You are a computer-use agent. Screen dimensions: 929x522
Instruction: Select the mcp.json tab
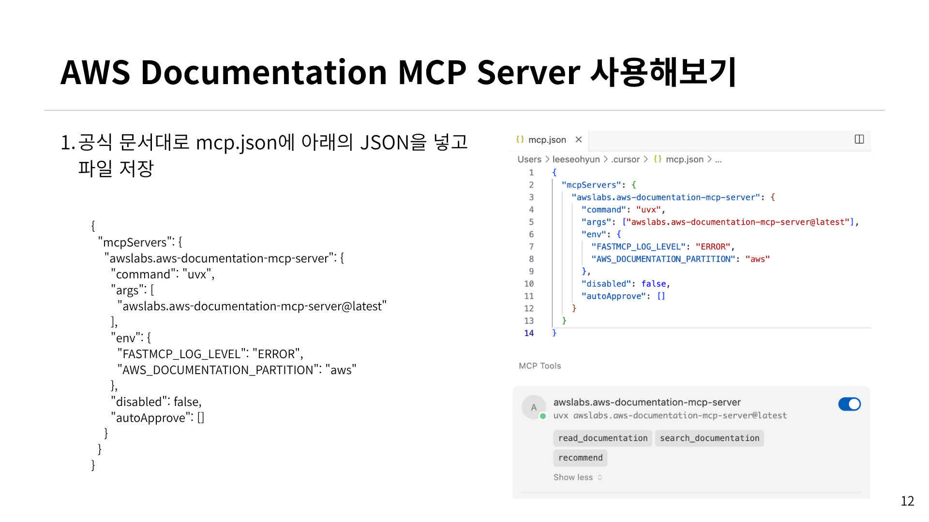547,140
